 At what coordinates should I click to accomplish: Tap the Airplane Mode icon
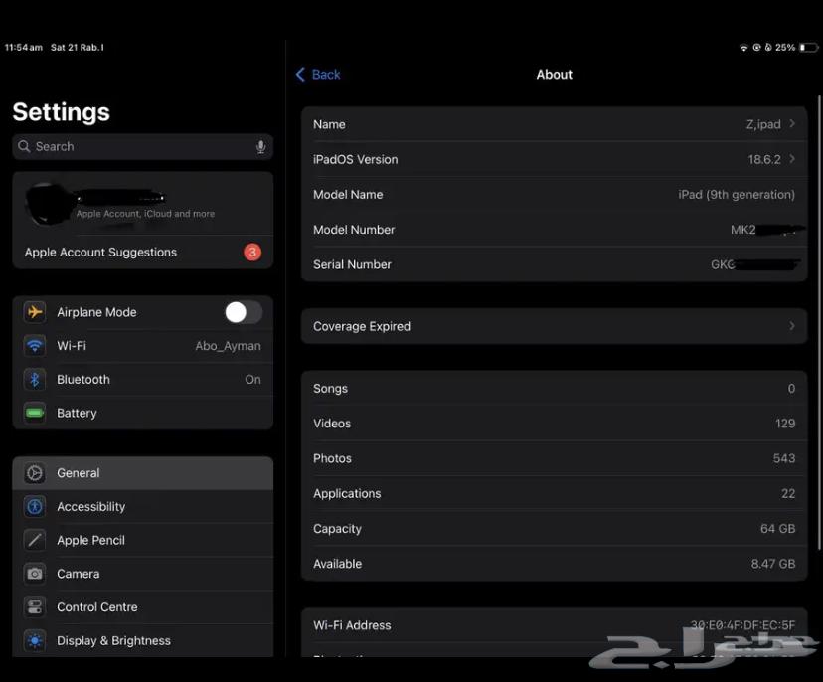(x=35, y=312)
